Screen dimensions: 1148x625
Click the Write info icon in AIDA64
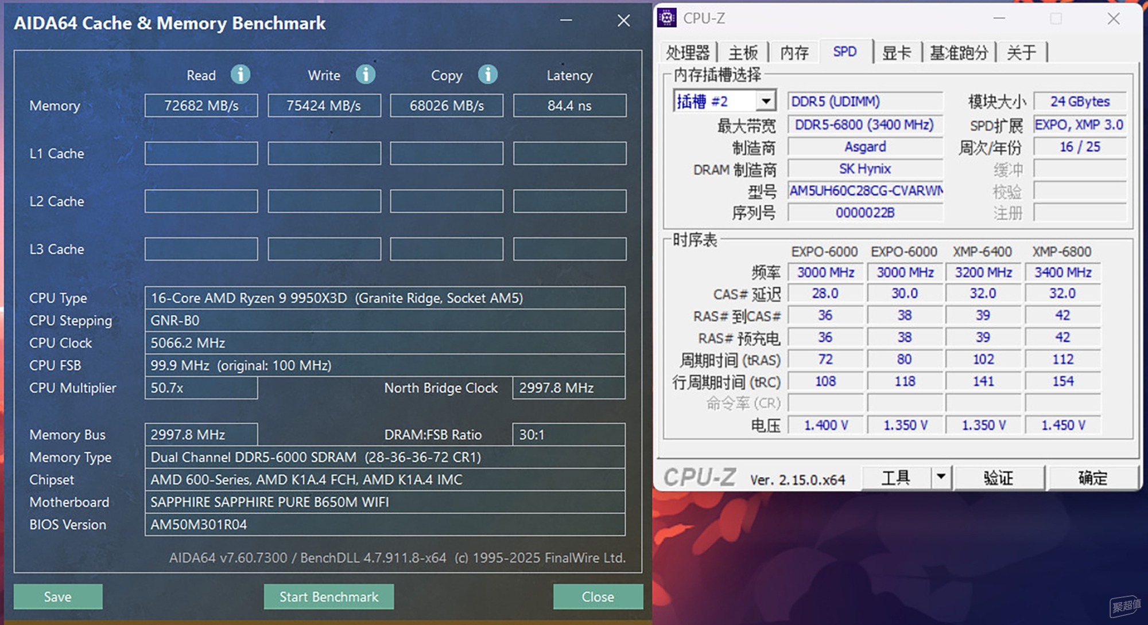point(366,75)
